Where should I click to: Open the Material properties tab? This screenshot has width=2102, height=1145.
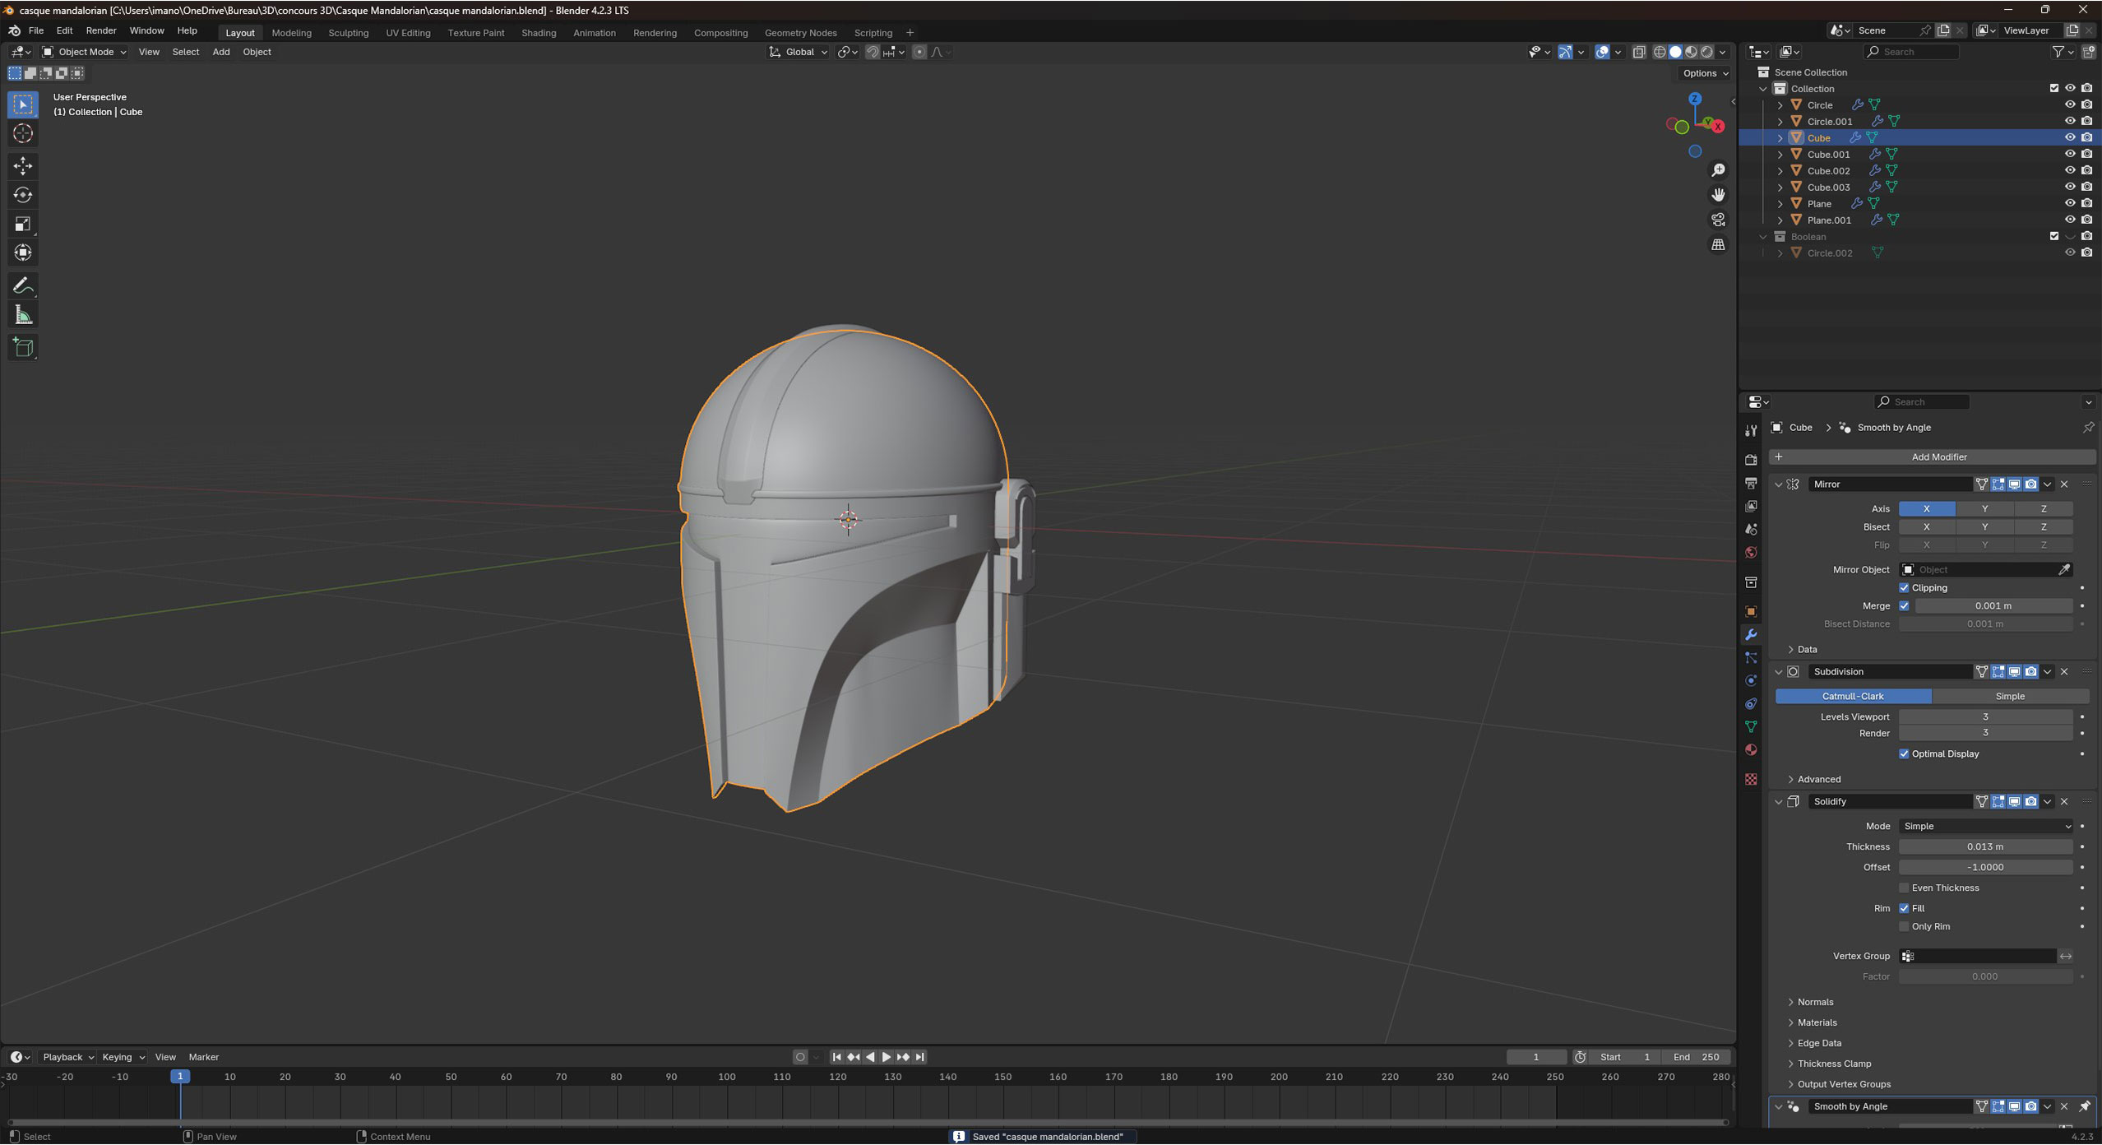click(x=1751, y=749)
